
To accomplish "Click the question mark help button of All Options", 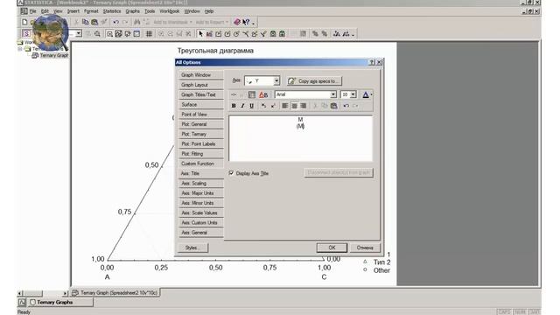I will click(x=372, y=62).
